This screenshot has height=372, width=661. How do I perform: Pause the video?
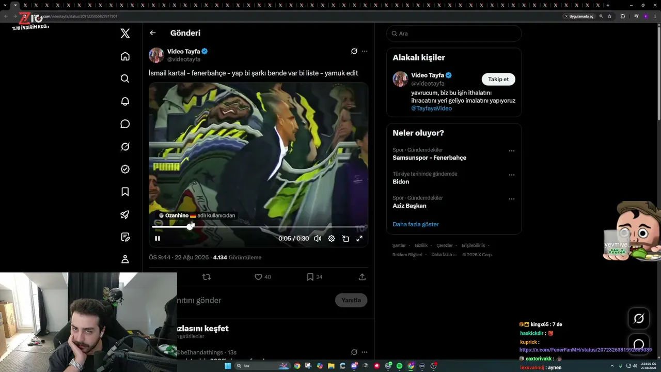158,238
